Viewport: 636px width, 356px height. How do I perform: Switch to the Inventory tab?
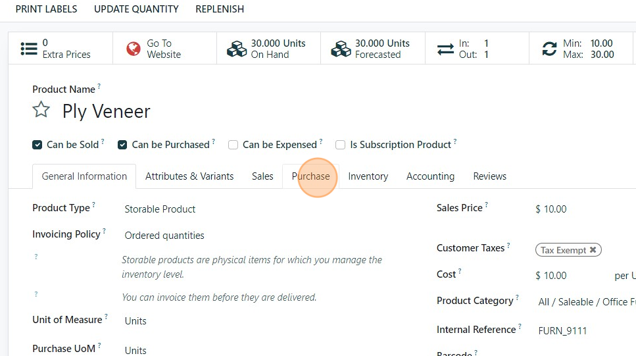point(368,176)
